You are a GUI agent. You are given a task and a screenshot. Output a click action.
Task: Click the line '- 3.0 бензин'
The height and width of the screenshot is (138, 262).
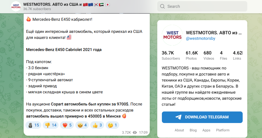[37, 68]
